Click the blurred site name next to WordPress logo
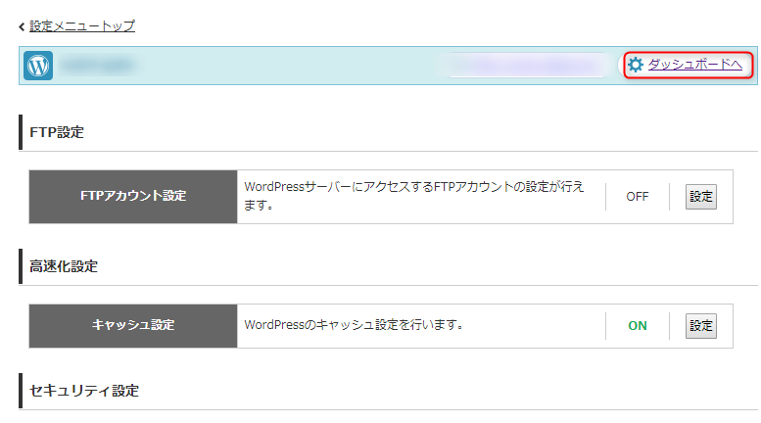The height and width of the screenshot is (423, 761). (96, 66)
